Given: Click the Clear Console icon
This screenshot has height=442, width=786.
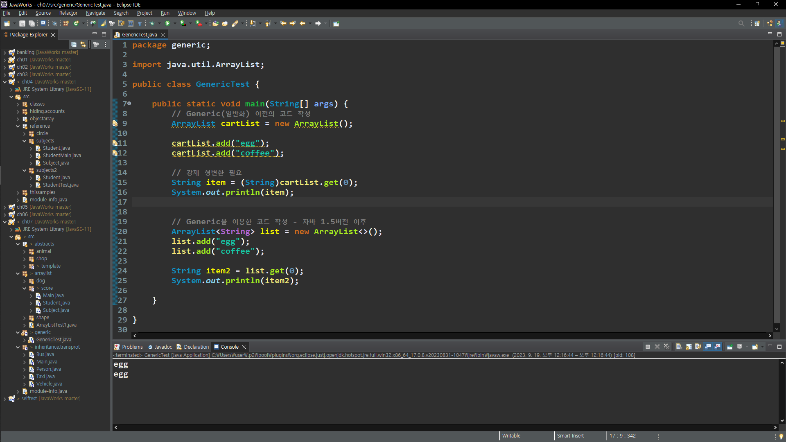Looking at the screenshot, I should coord(679,347).
